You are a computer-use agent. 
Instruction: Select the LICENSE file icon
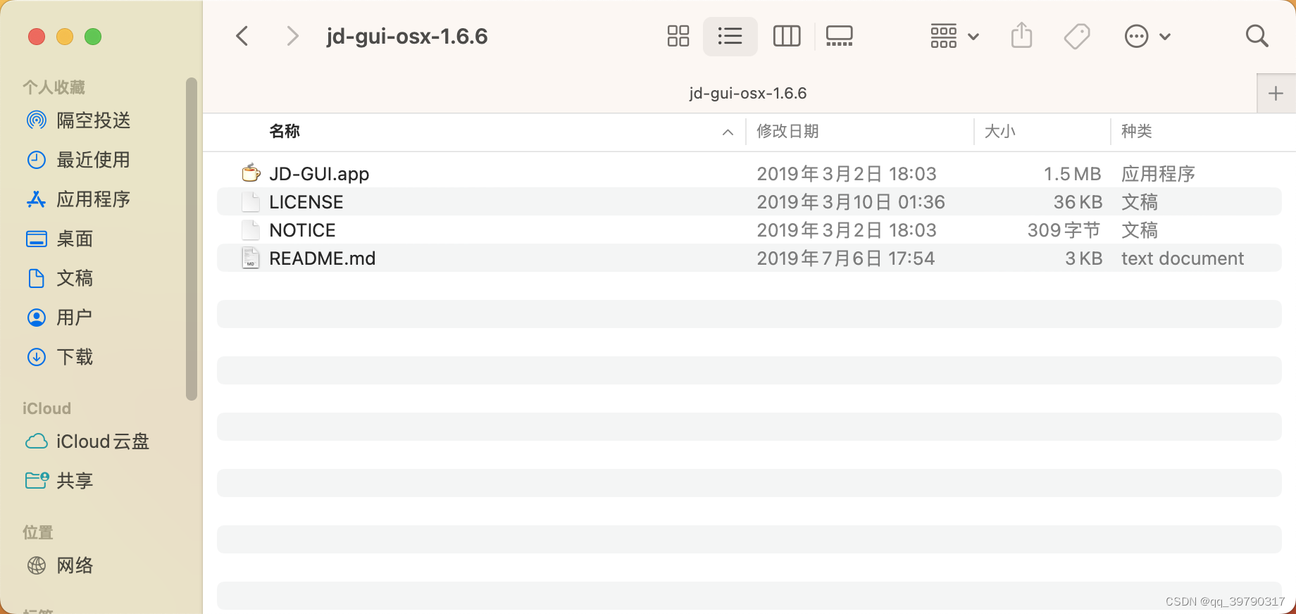coord(251,201)
